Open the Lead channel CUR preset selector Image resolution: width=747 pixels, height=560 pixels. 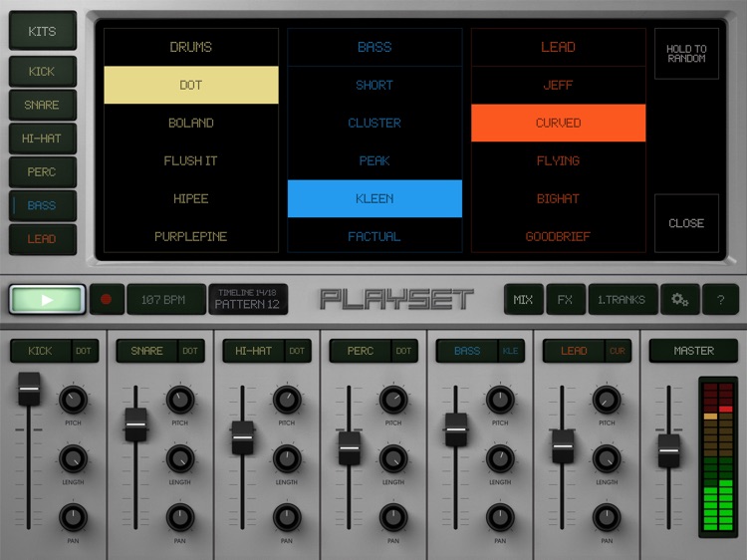click(x=617, y=351)
